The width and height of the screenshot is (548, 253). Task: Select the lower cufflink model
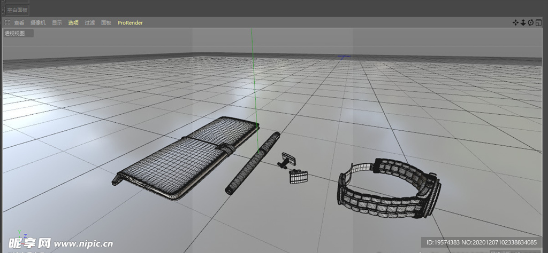(298, 176)
